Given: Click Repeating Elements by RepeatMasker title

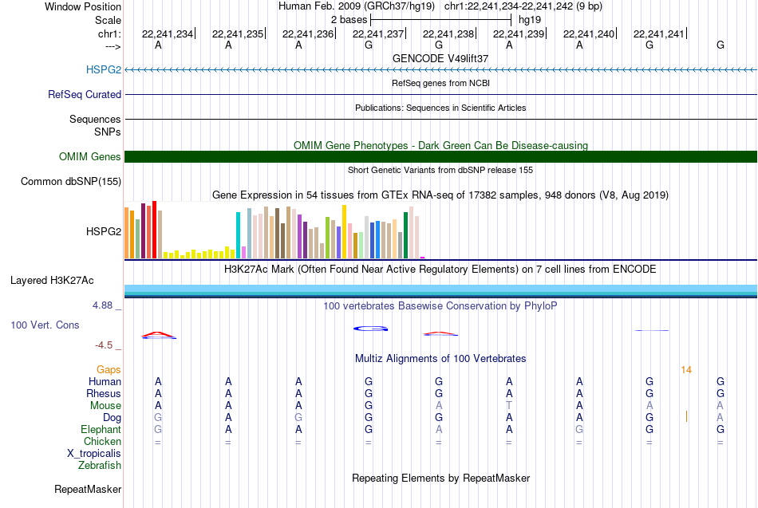Looking at the screenshot, I should coord(441,478).
